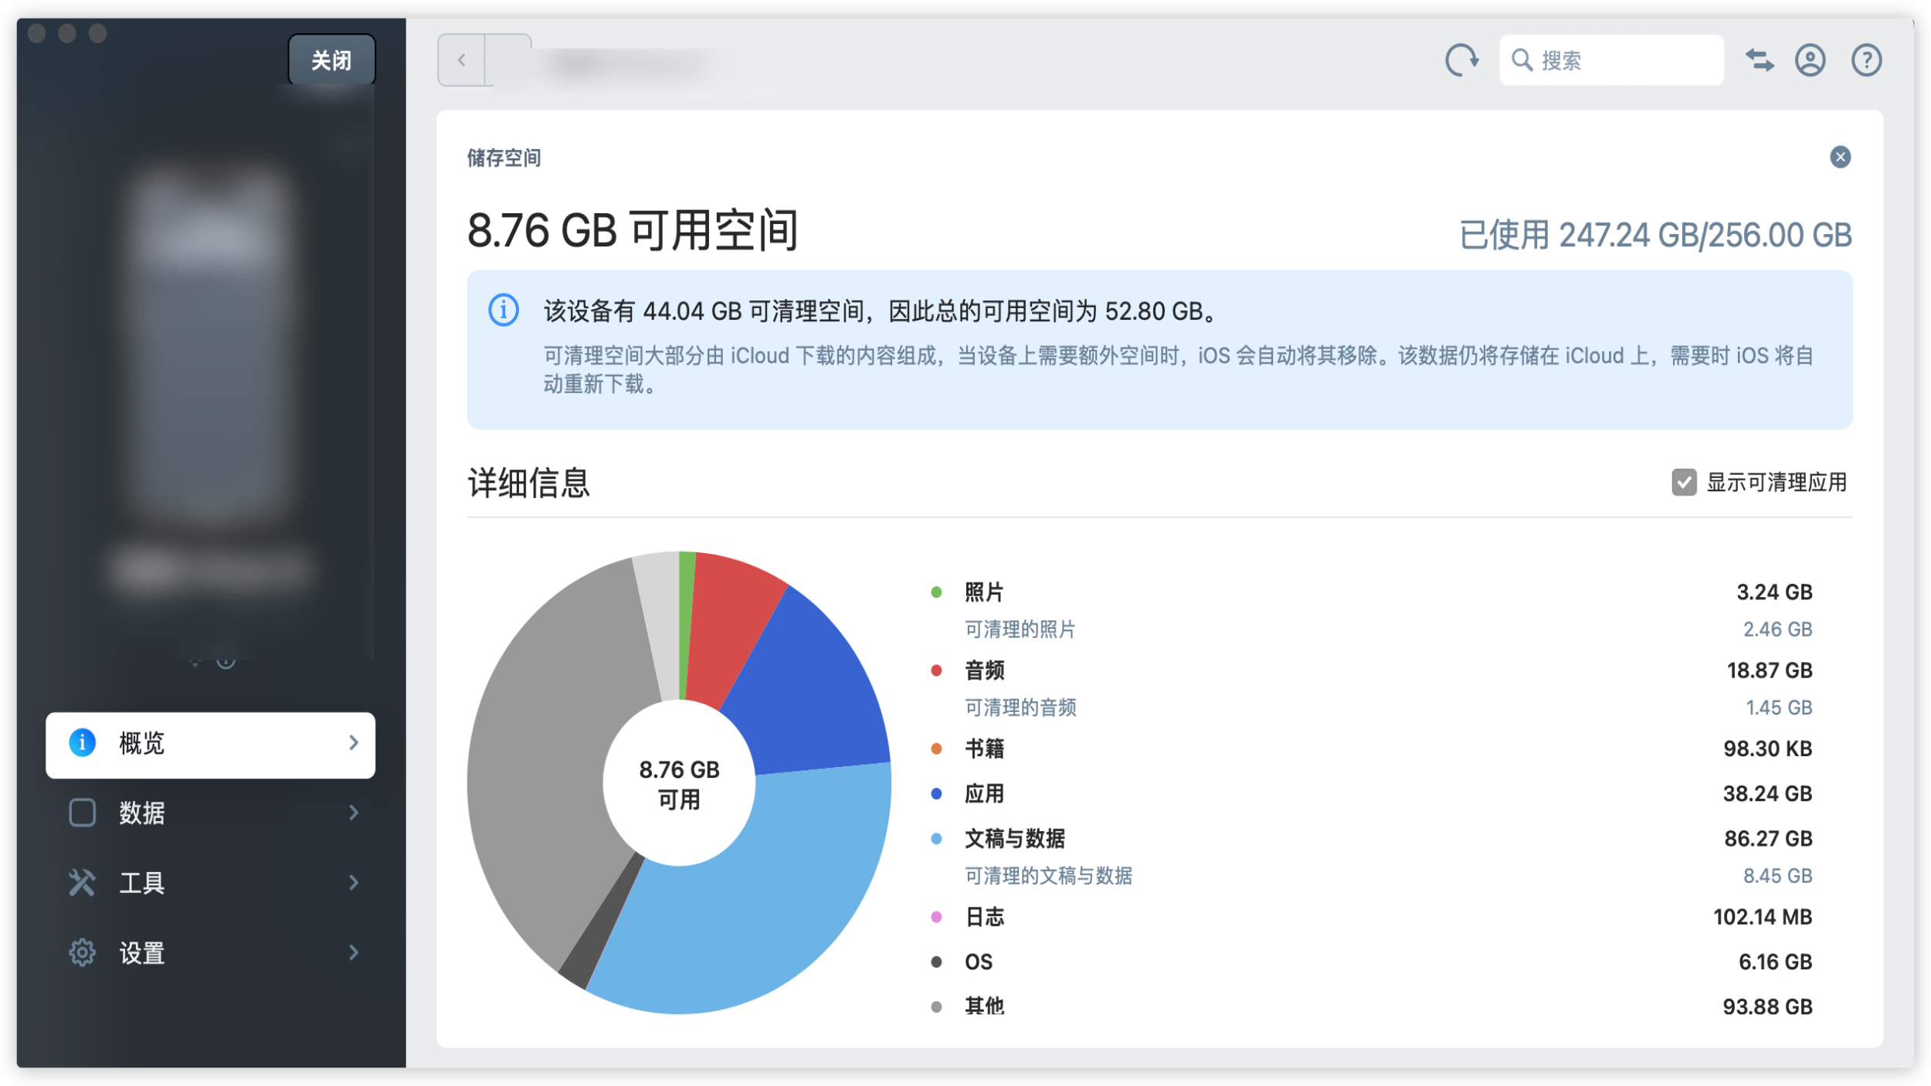Click the dark gray OS legend dot
Viewport: 1931px width, 1086px height.
pos(936,962)
